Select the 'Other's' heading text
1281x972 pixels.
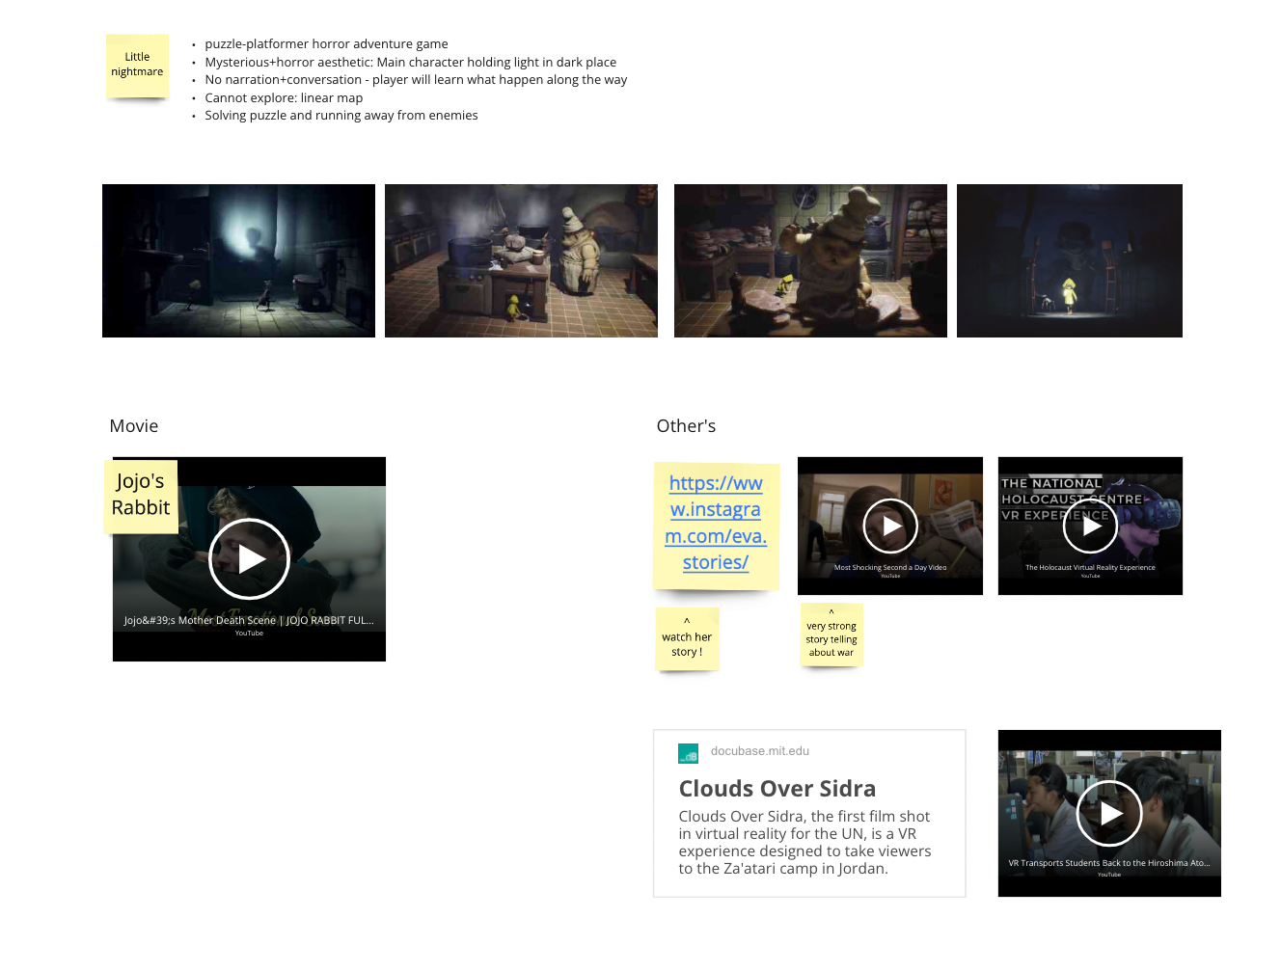point(686,426)
